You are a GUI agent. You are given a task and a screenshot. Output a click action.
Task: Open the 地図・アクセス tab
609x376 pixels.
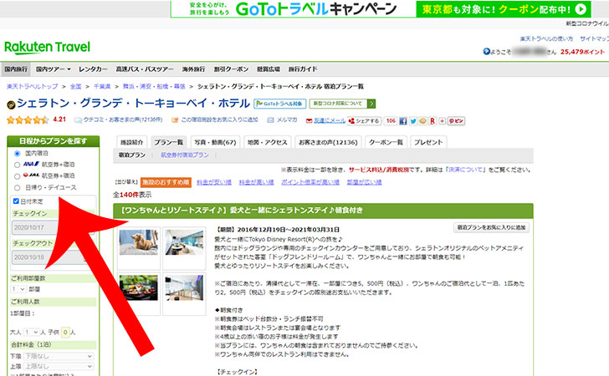(x=267, y=142)
